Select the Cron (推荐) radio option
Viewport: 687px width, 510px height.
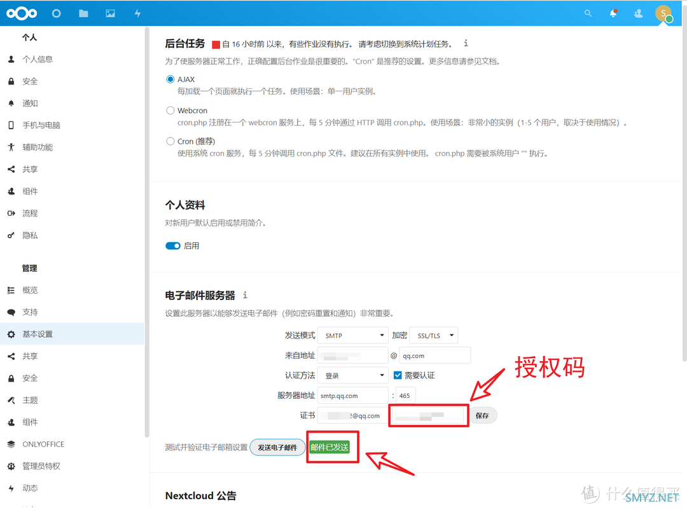pos(170,141)
